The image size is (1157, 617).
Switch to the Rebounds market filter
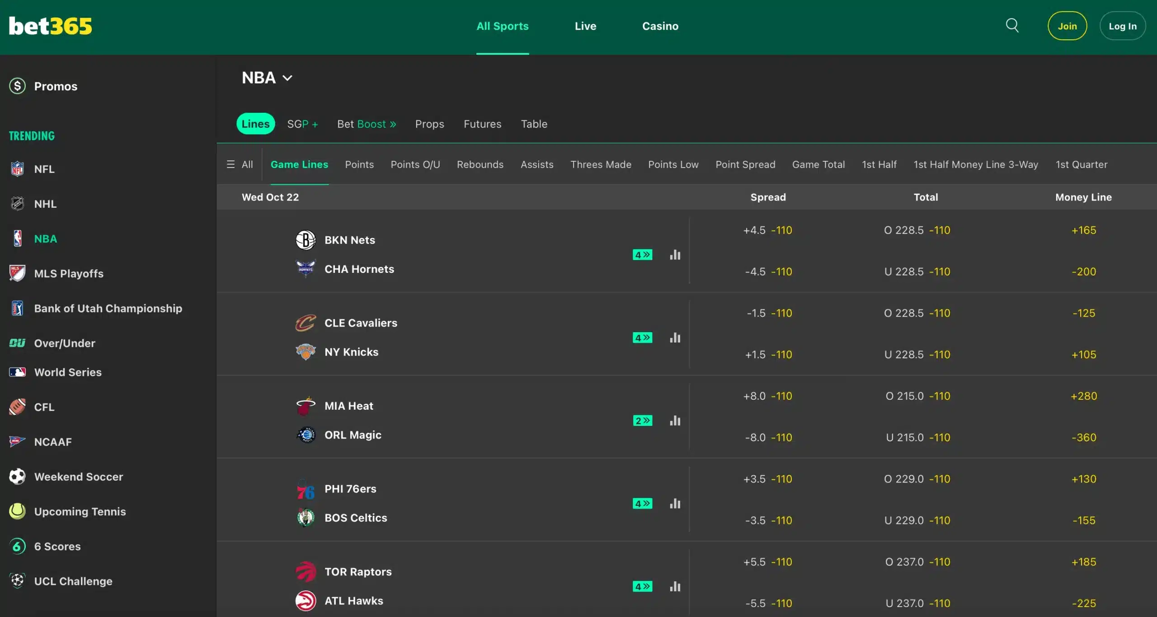click(480, 164)
